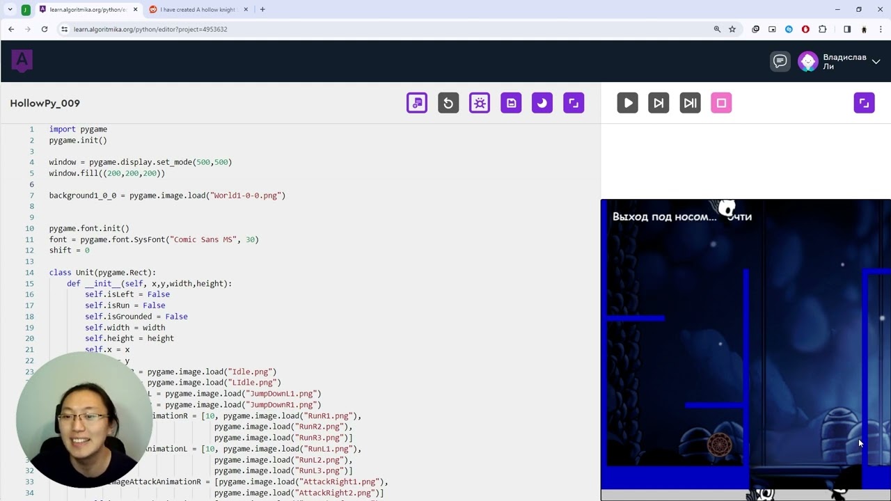The width and height of the screenshot is (891, 501).
Task: Click the user avatar beside Владислав Ли
Action: [x=807, y=61]
